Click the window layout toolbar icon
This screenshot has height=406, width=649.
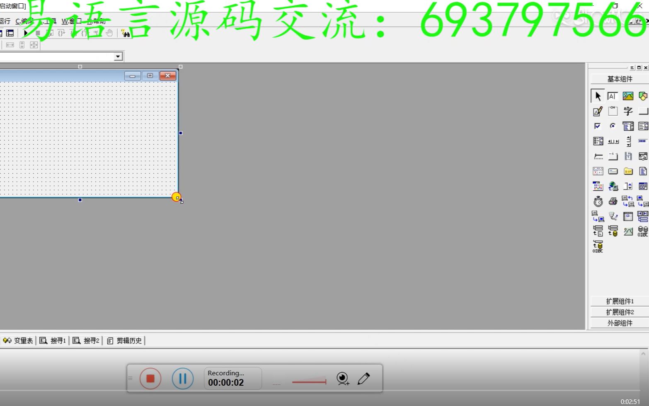point(10,33)
